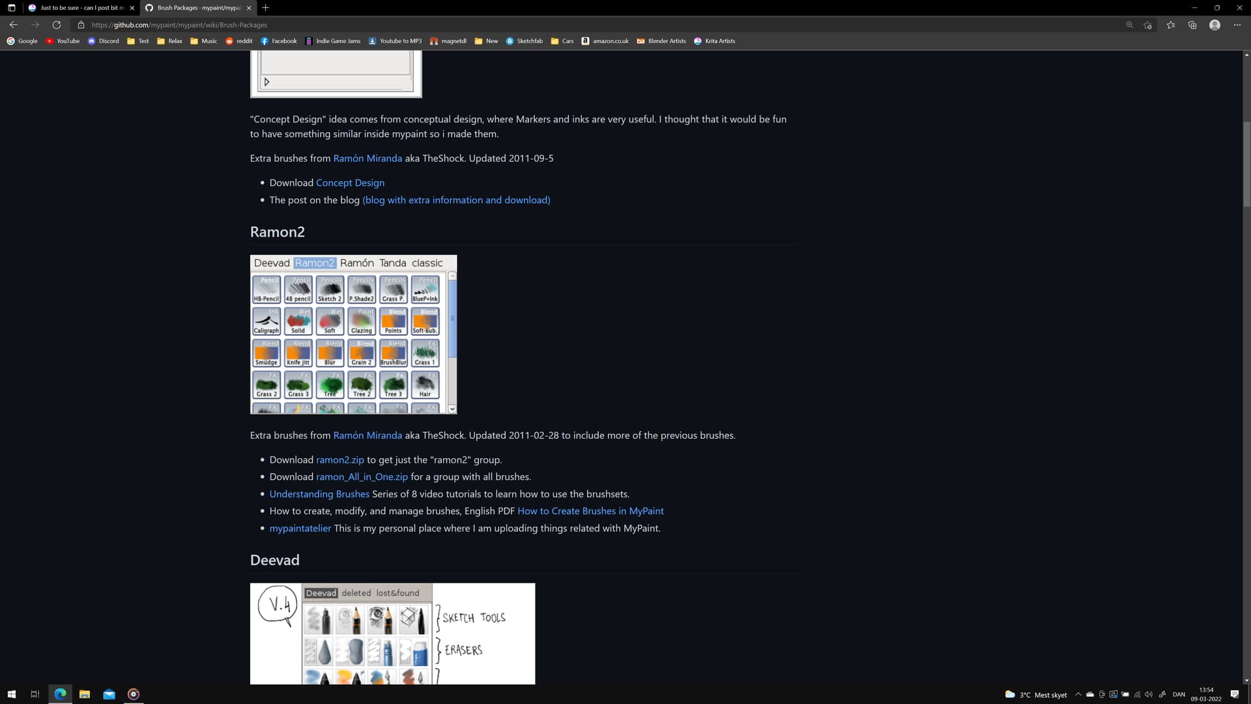Expand the Cars bookmarks folder

(x=562, y=40)
